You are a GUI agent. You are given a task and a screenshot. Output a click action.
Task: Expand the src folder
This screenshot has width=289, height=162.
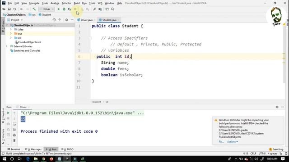[x=11, y=38]
